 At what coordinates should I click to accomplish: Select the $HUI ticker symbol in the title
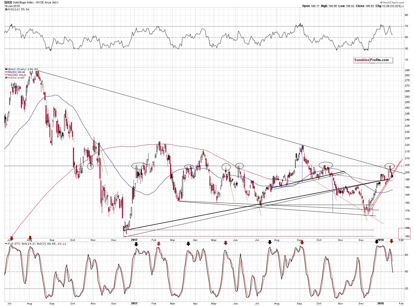pyautogui.click(x=8, y=2)
